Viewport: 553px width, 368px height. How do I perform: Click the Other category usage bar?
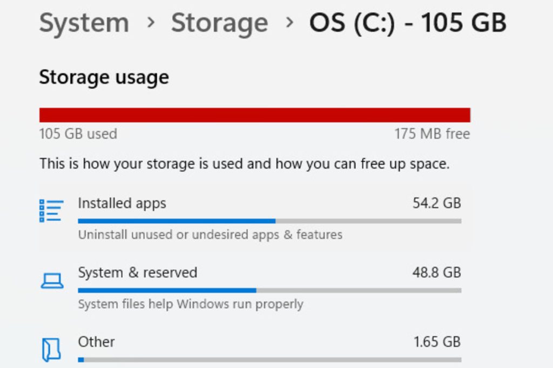click(269, 360)
